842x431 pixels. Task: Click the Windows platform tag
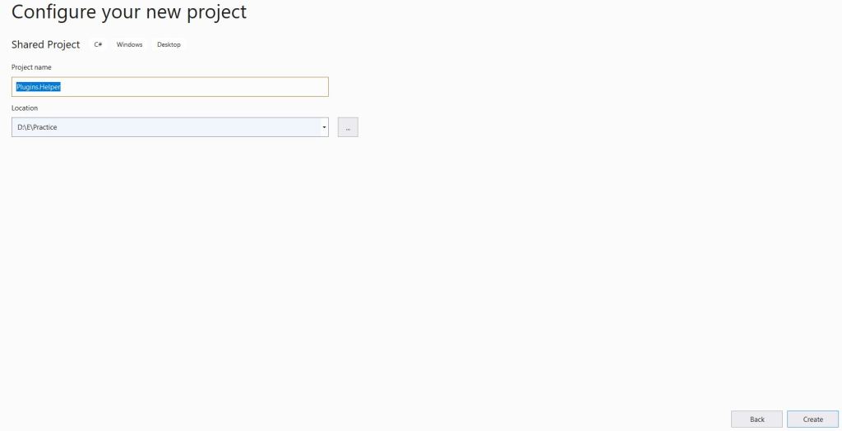pyautogui.click(x=129, y=44)
